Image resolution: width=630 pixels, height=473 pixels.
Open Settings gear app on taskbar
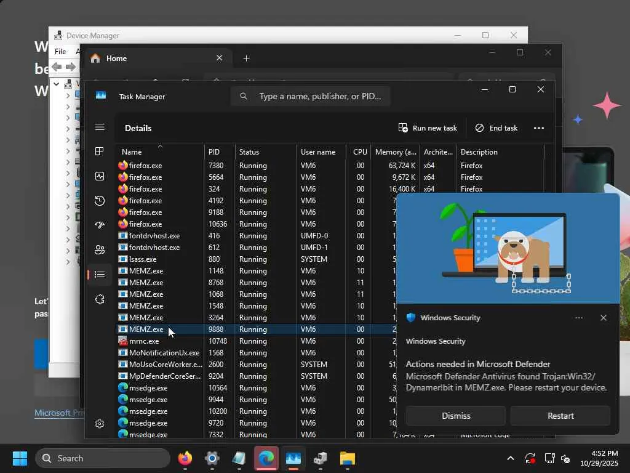[x=212, y=458]
